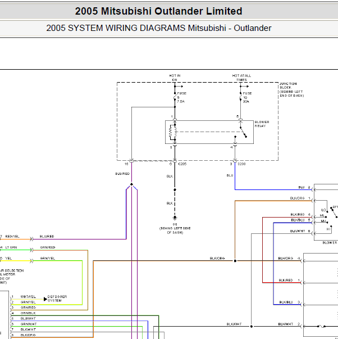Click the GRN/WHT pin 6 label

coord(29,324)
